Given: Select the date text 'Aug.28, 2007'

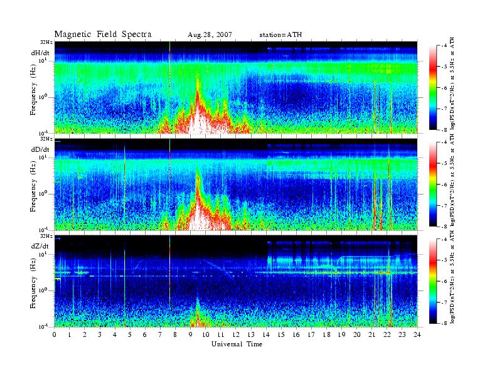Looking at the screenshot, I should click(x=210, y=35).
